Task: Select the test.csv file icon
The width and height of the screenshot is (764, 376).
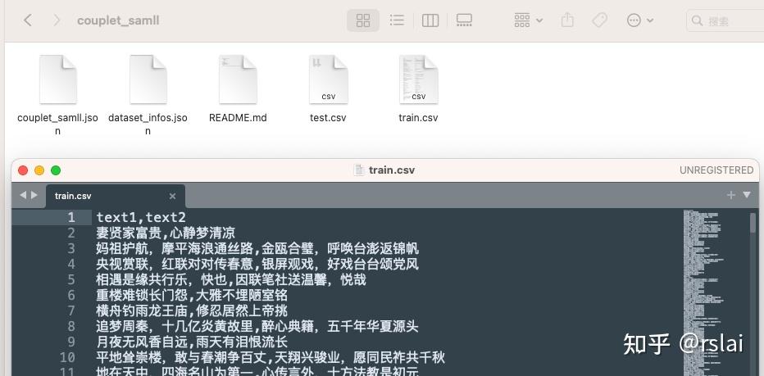Action: (329, 79)
